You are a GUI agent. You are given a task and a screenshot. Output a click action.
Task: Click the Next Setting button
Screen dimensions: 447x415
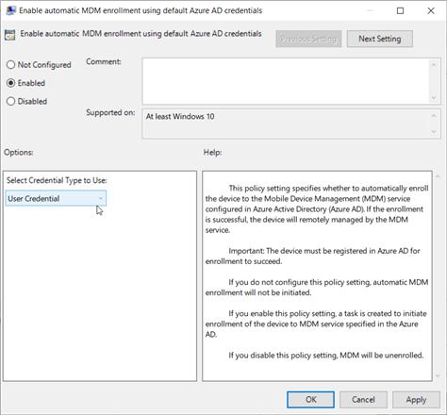point(380,39)
